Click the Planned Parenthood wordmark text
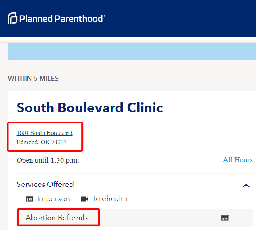The height and width of the screenshot is (230, 256). tap(62, 19)
